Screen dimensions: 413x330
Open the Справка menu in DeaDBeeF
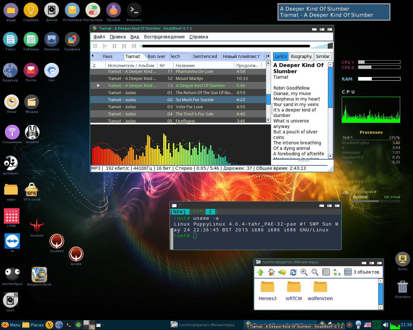coord(198,37)
